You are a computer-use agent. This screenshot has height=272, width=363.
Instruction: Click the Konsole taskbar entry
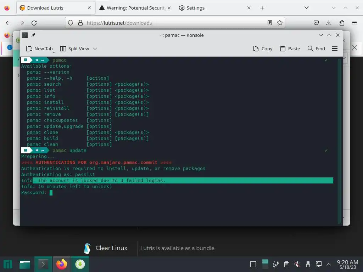(43, 264)
